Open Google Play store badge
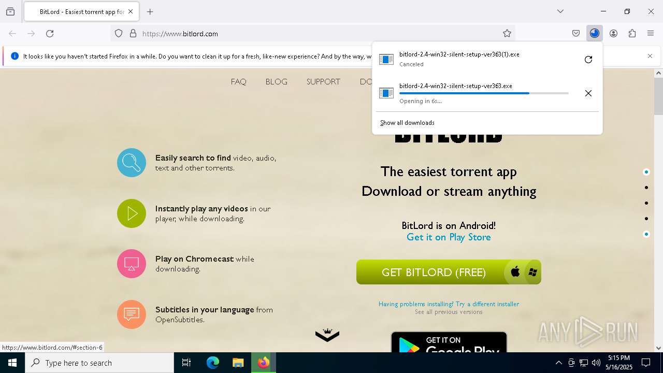 point(449,342)
